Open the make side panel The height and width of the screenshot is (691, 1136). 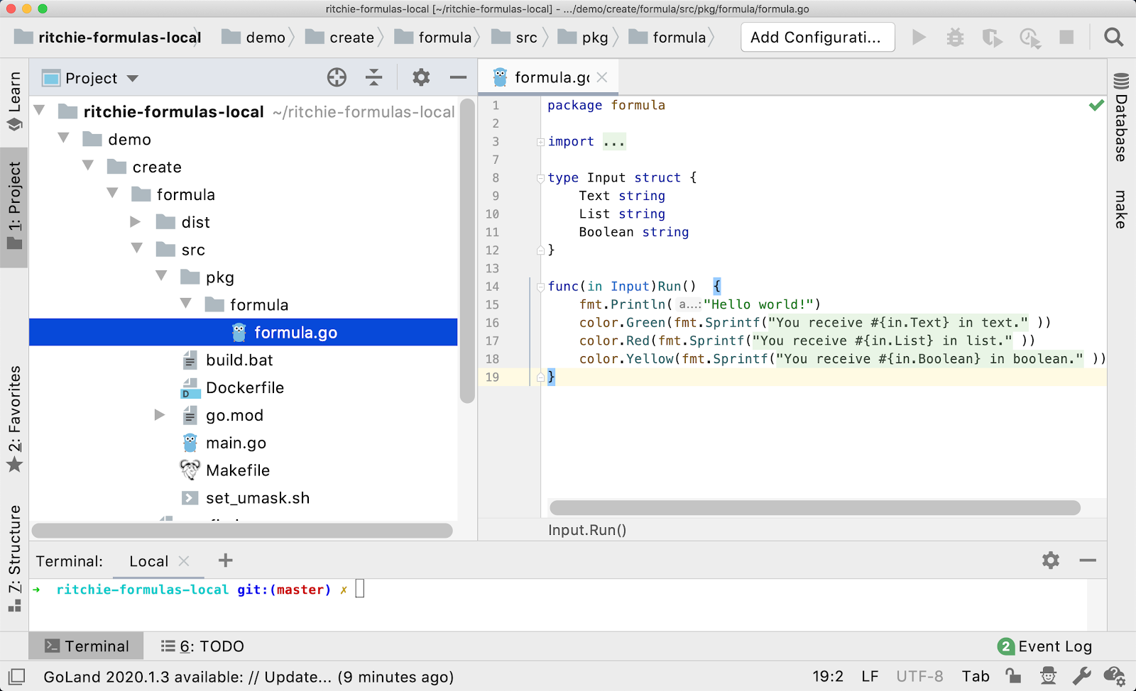tap(1121, 209)
